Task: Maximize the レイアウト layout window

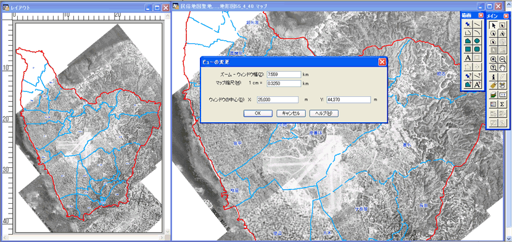Action: (x=157, y=7)
